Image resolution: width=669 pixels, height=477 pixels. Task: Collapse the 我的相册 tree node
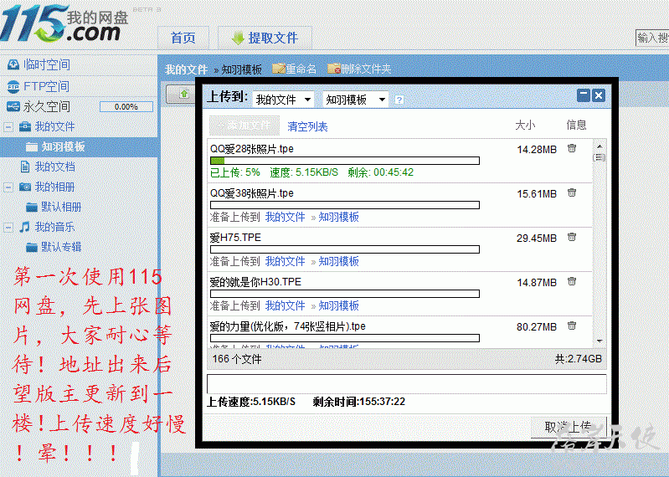click(8, 187)
